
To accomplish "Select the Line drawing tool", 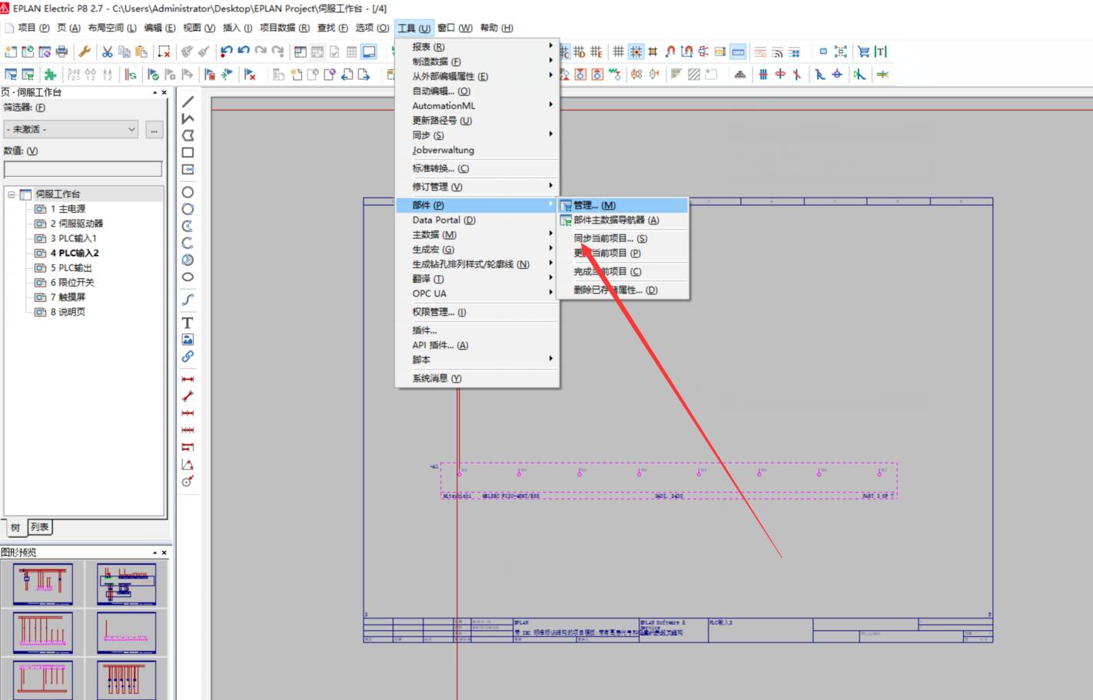I will [188, 101].
